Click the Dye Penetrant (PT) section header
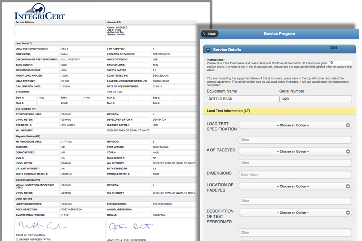The image size is (362, 241). pyautogui.click(x=105, y=109)
